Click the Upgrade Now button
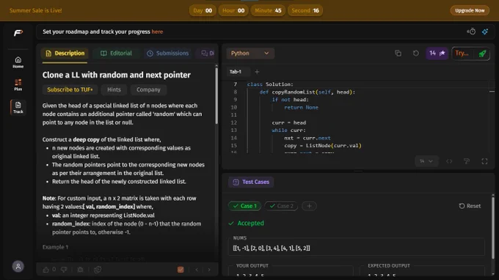This screenshot has height=280, width=499. click(x=470, y=10)
